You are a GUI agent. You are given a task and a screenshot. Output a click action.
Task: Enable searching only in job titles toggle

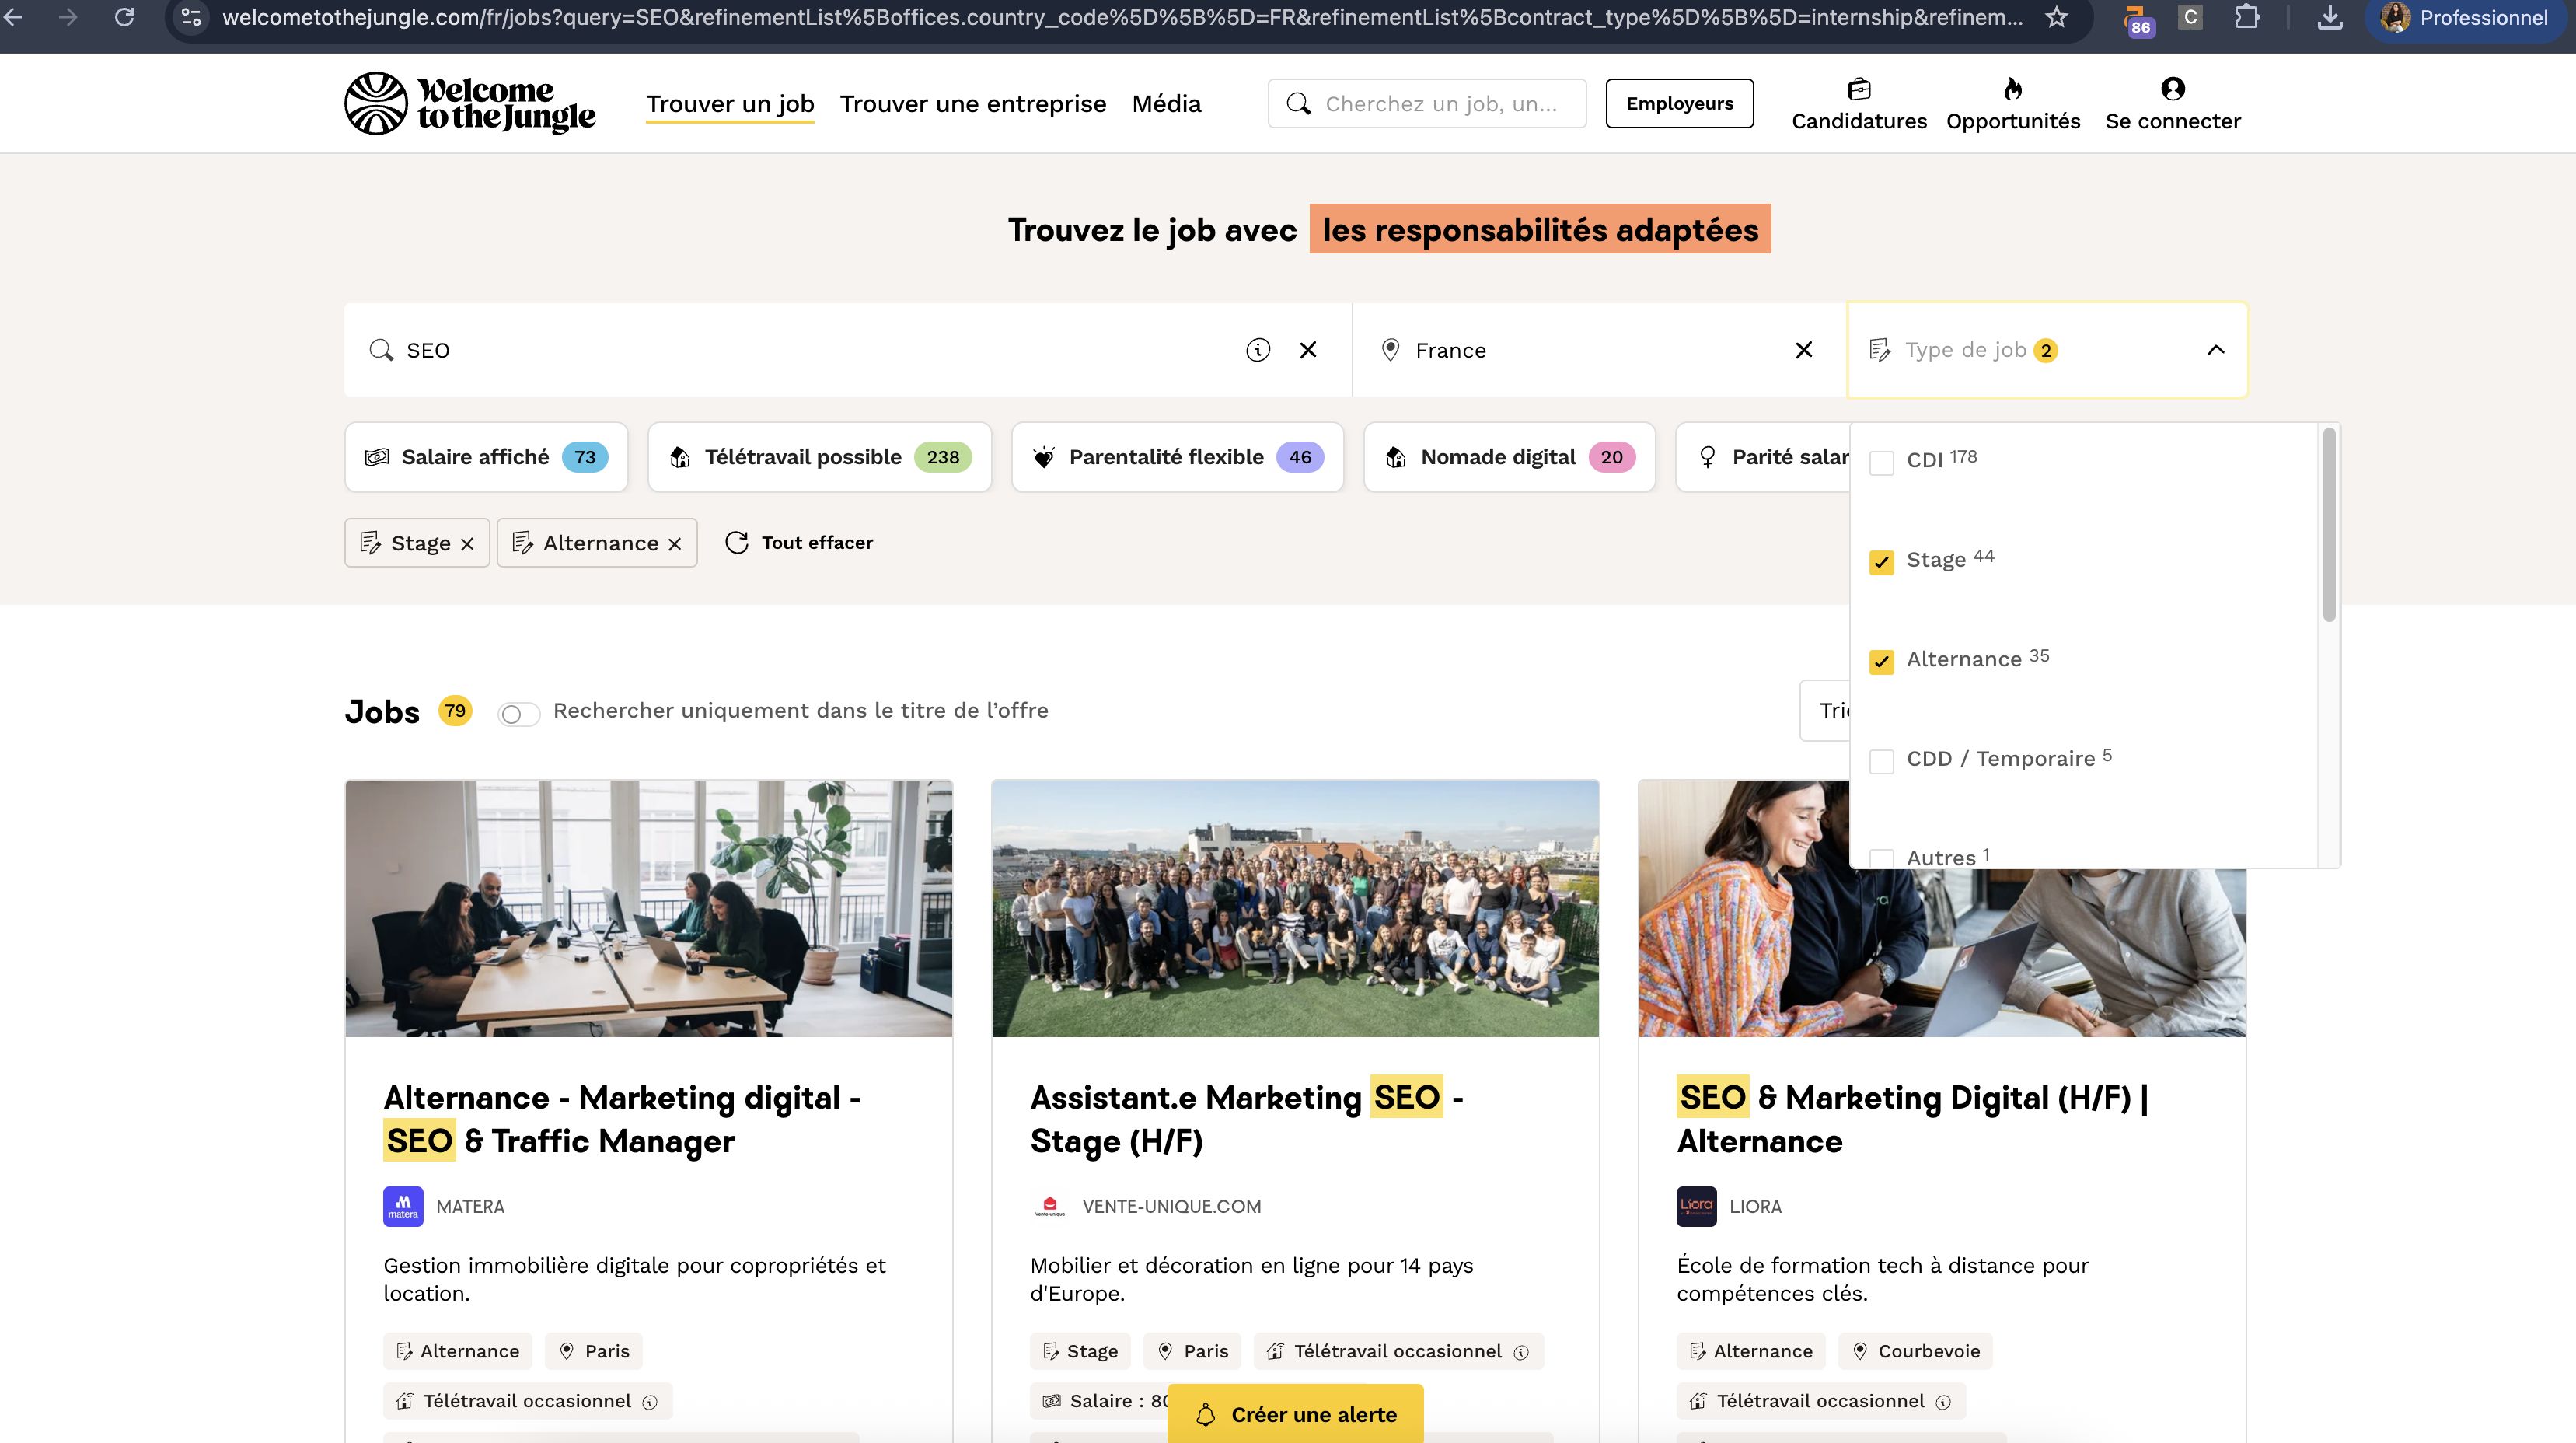coord(519,712)
